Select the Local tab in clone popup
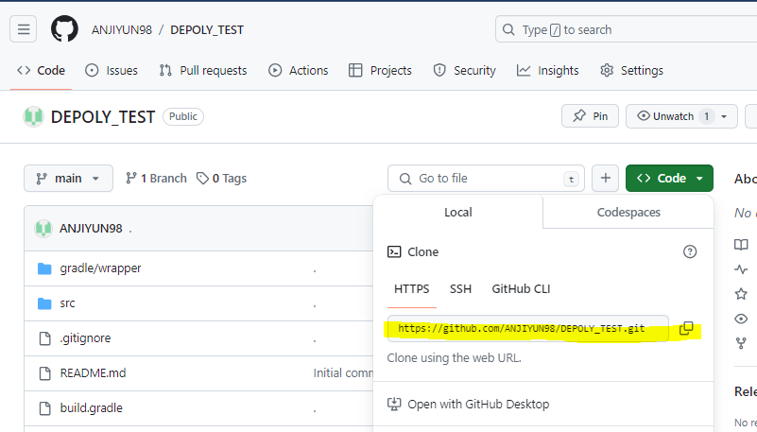 point(458,212)
